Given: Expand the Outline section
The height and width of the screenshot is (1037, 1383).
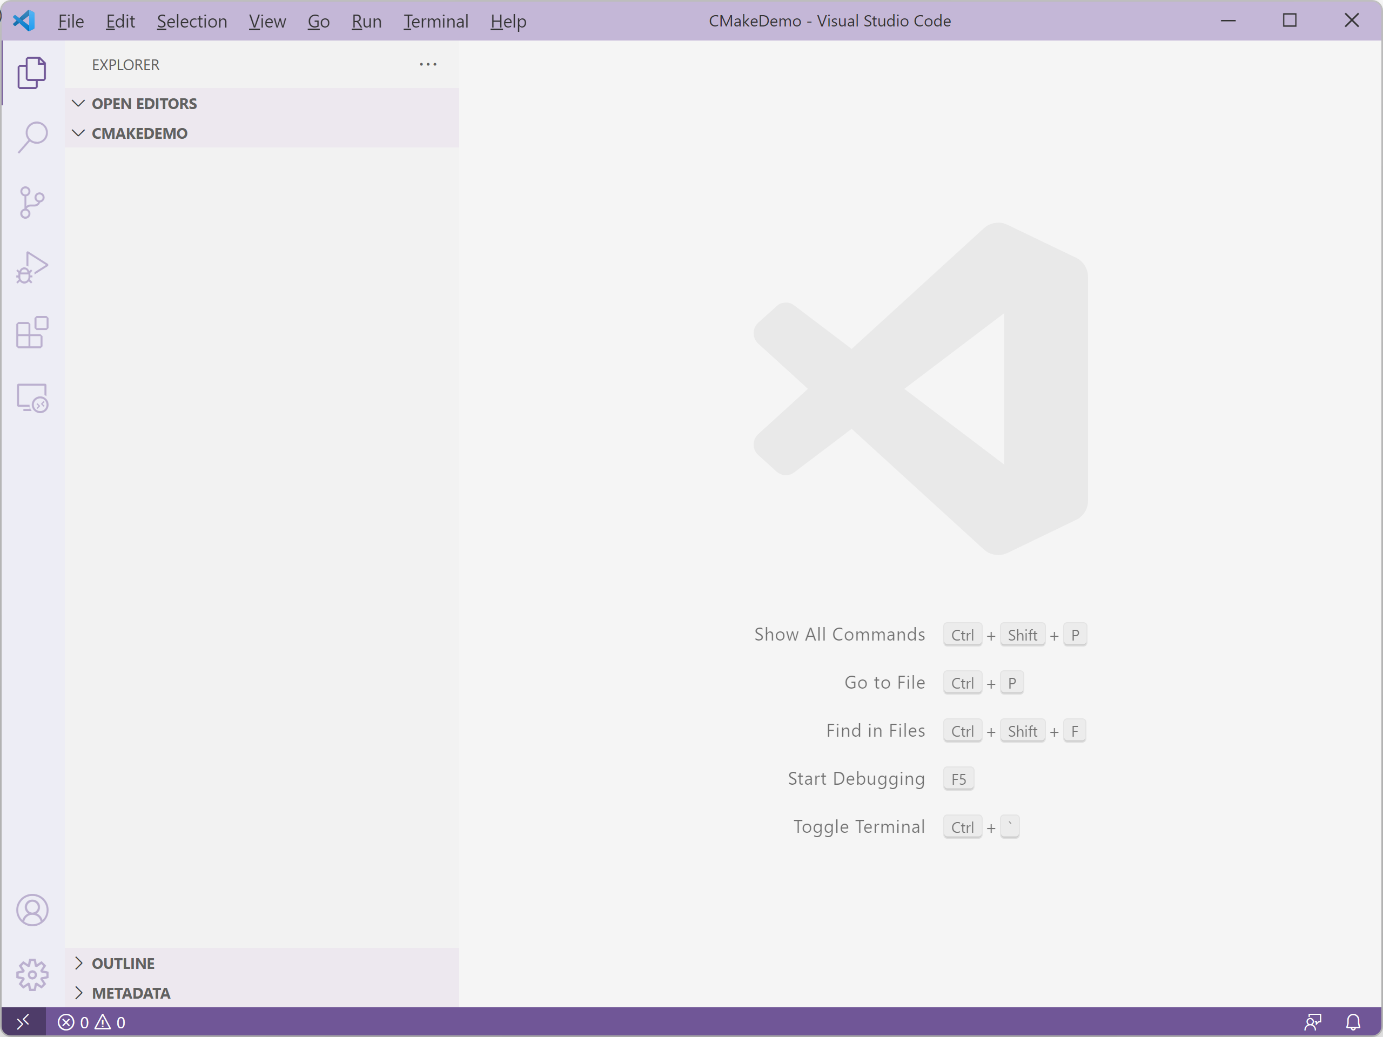Looking at the screenshot, I should point(262,963).
